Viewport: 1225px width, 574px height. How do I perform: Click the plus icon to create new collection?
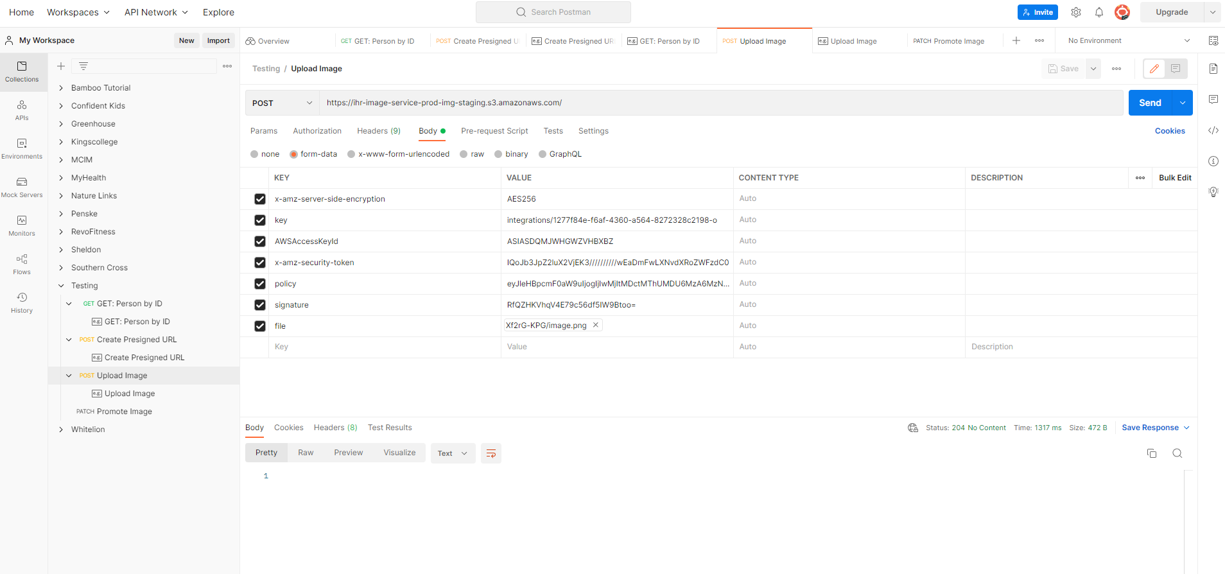61,66
